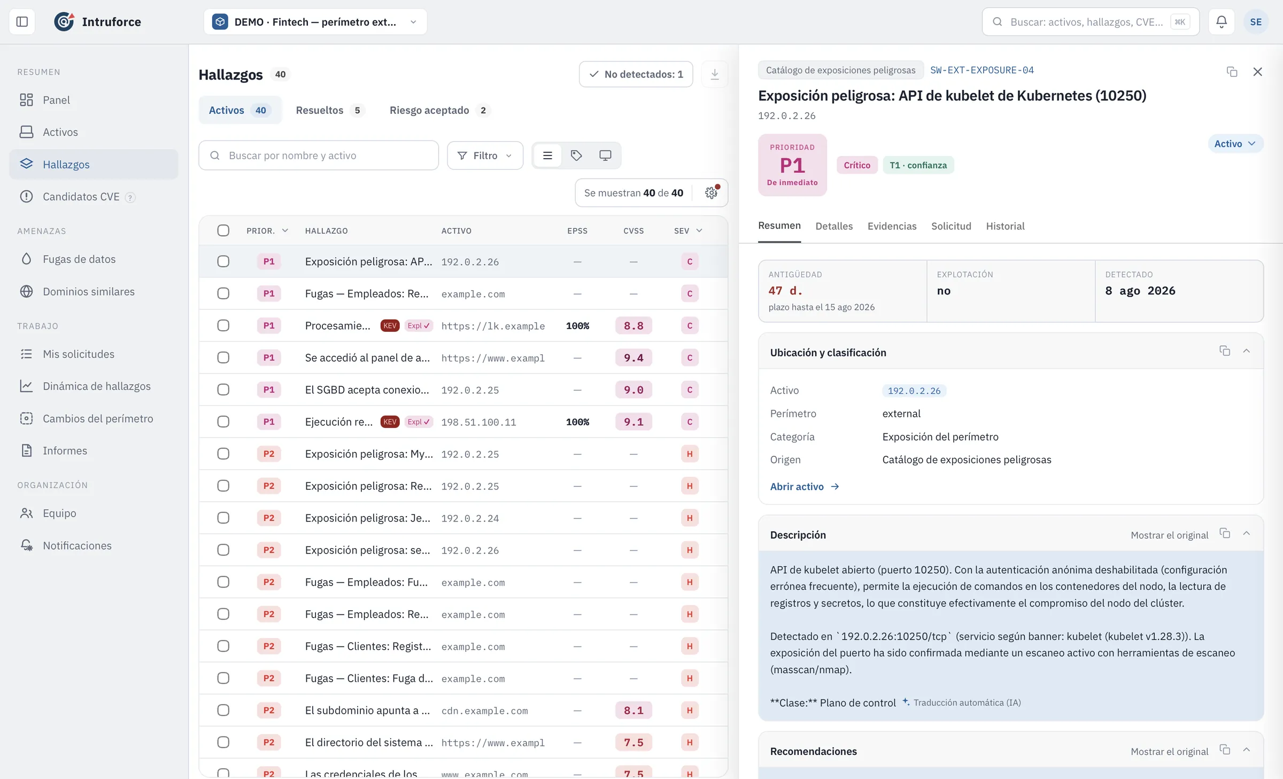
Task: Switch to Riesgo aceptado tab
Action: (439, 110)
